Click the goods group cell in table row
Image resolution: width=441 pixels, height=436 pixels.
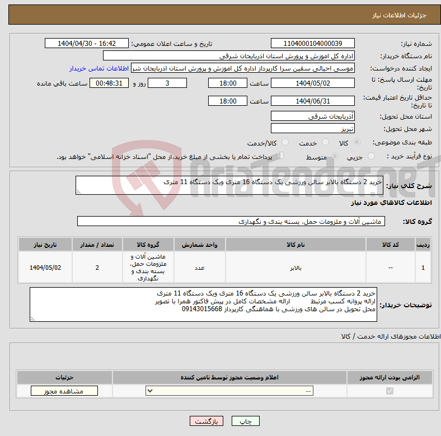(148, 267)
